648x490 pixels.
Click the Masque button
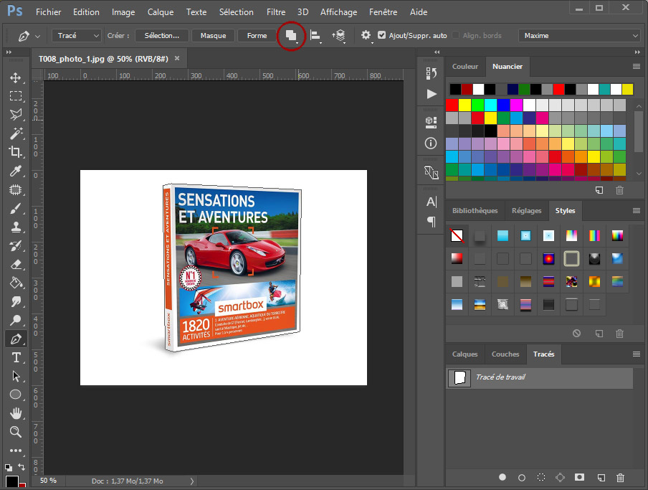213,35
